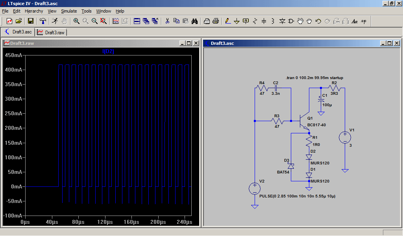The width and height of the screenshot is (403, 236).
Task: Select the Move tool open-hand icon
Action: tap(300, 21)
